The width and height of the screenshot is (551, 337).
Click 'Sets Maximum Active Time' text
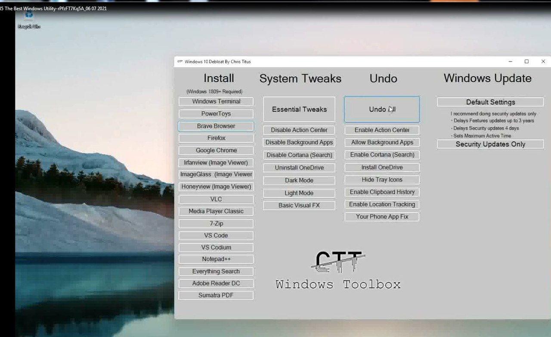click(482, 136)
